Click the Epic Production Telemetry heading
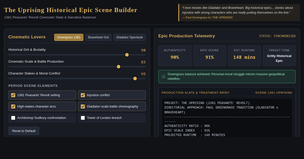This screenshot has width=304, height=159. click(x=187, y=36)
